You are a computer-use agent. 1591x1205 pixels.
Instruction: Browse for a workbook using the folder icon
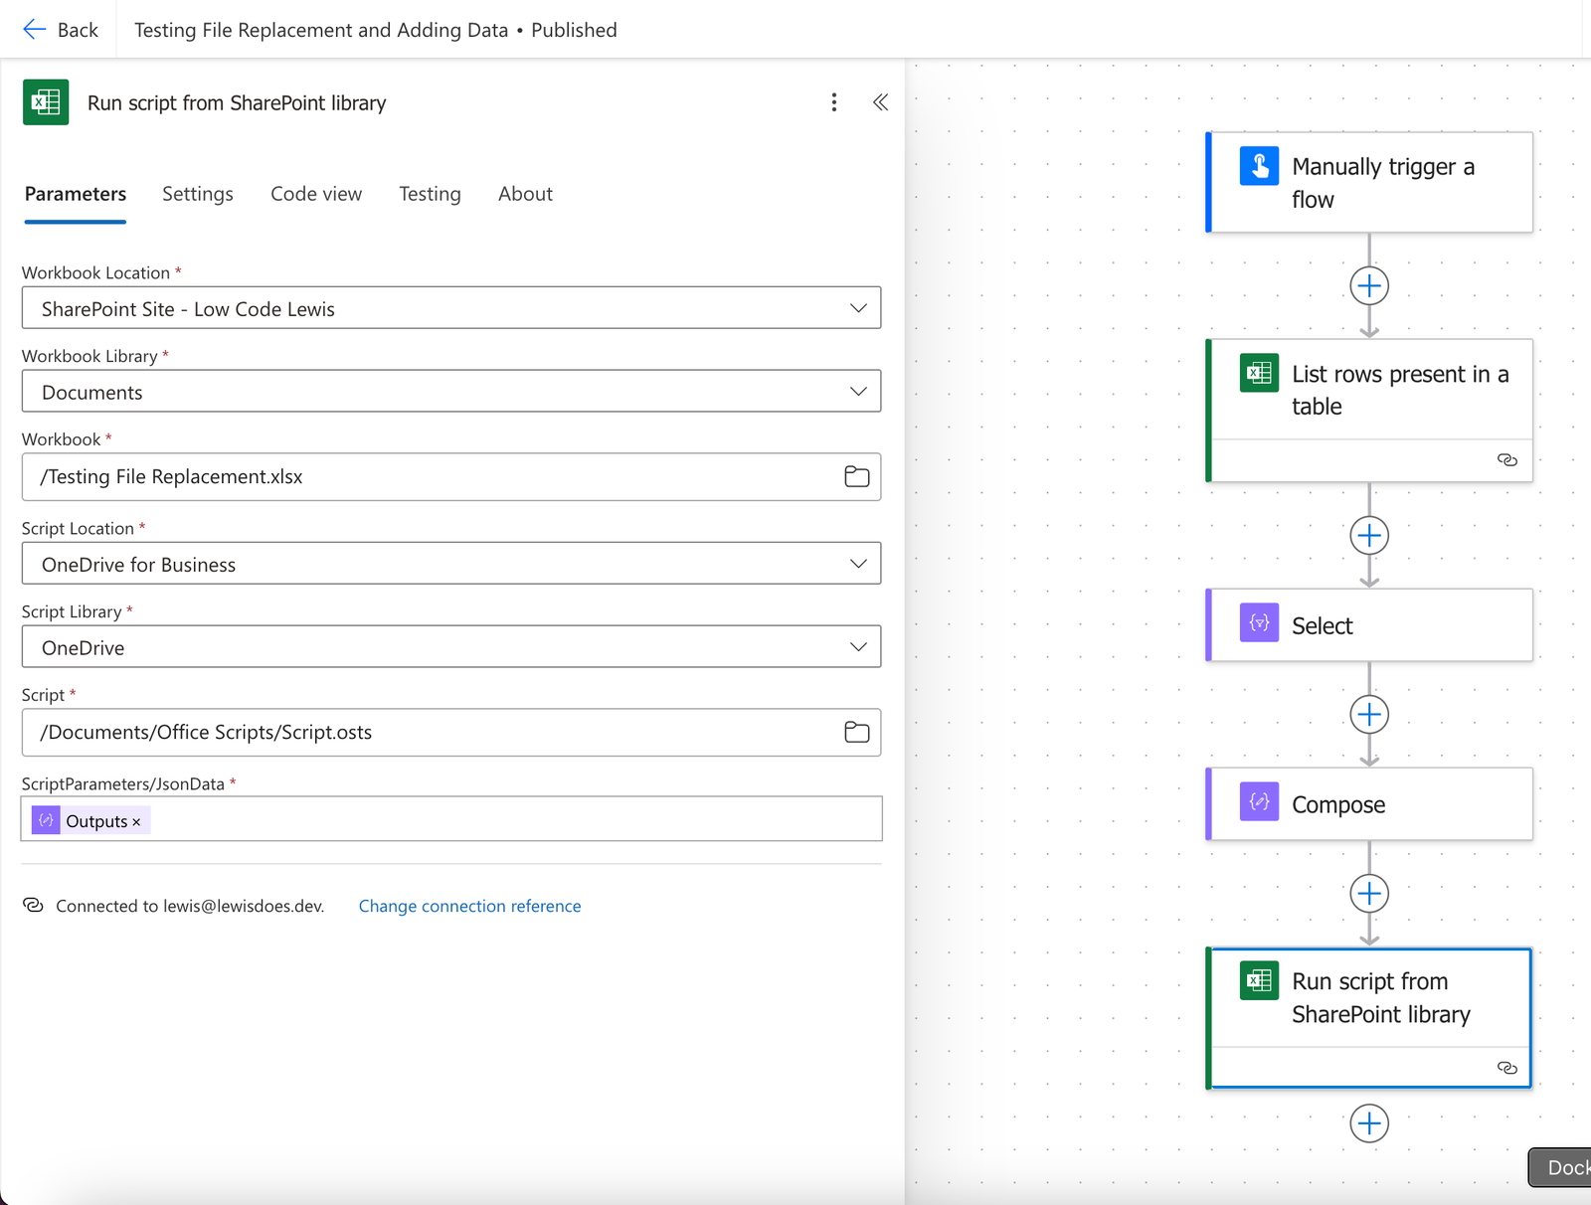[856, 477]
